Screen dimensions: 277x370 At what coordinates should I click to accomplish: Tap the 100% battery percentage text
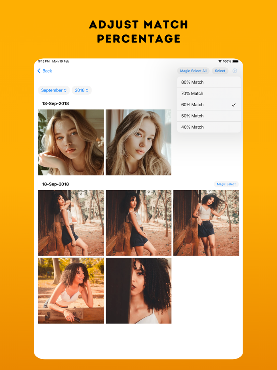(x=227, y=61)
